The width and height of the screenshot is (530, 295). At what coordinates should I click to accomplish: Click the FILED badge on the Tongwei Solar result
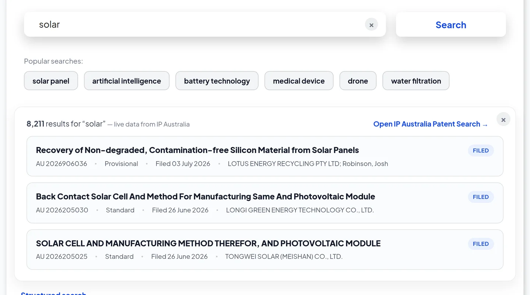pyautogui.click(x=481, y=244)
